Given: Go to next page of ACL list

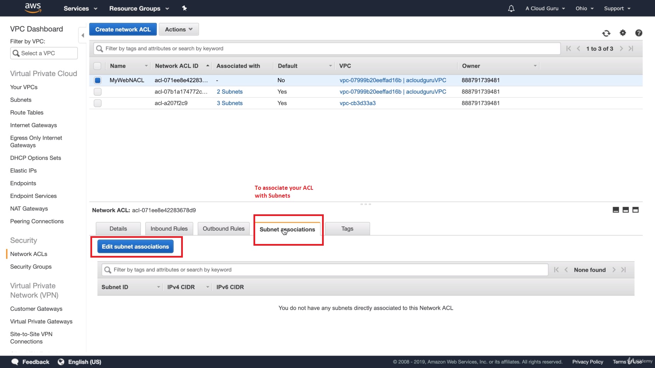Looking at the screenshot, I should [621, 49].
